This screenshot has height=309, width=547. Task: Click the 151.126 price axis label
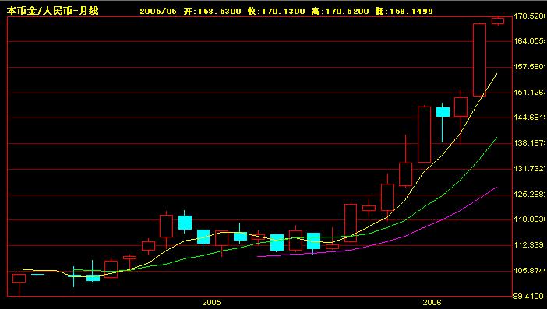[530, 93]
